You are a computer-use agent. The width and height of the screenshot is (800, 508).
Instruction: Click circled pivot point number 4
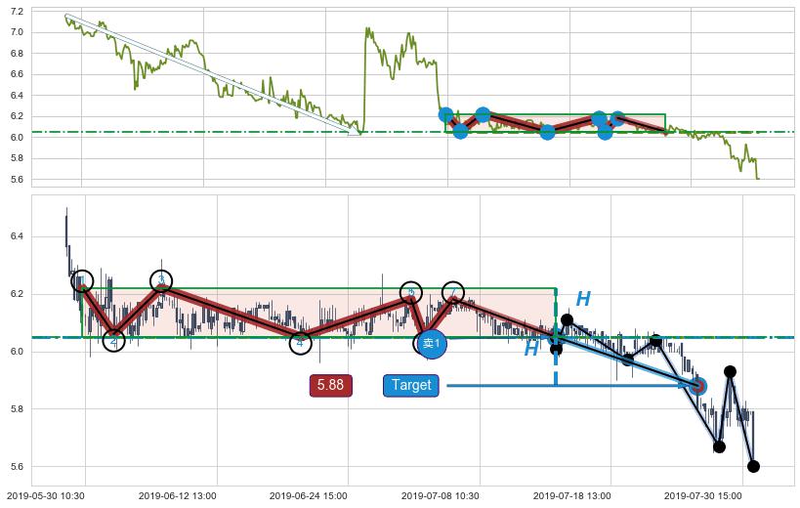tap(300, 343)
